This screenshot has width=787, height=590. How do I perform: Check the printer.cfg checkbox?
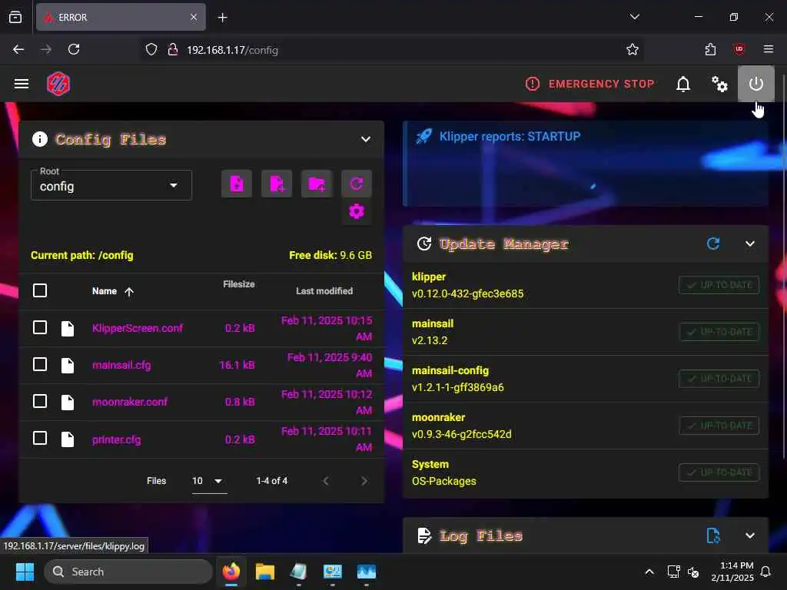(x=40, y=438)
